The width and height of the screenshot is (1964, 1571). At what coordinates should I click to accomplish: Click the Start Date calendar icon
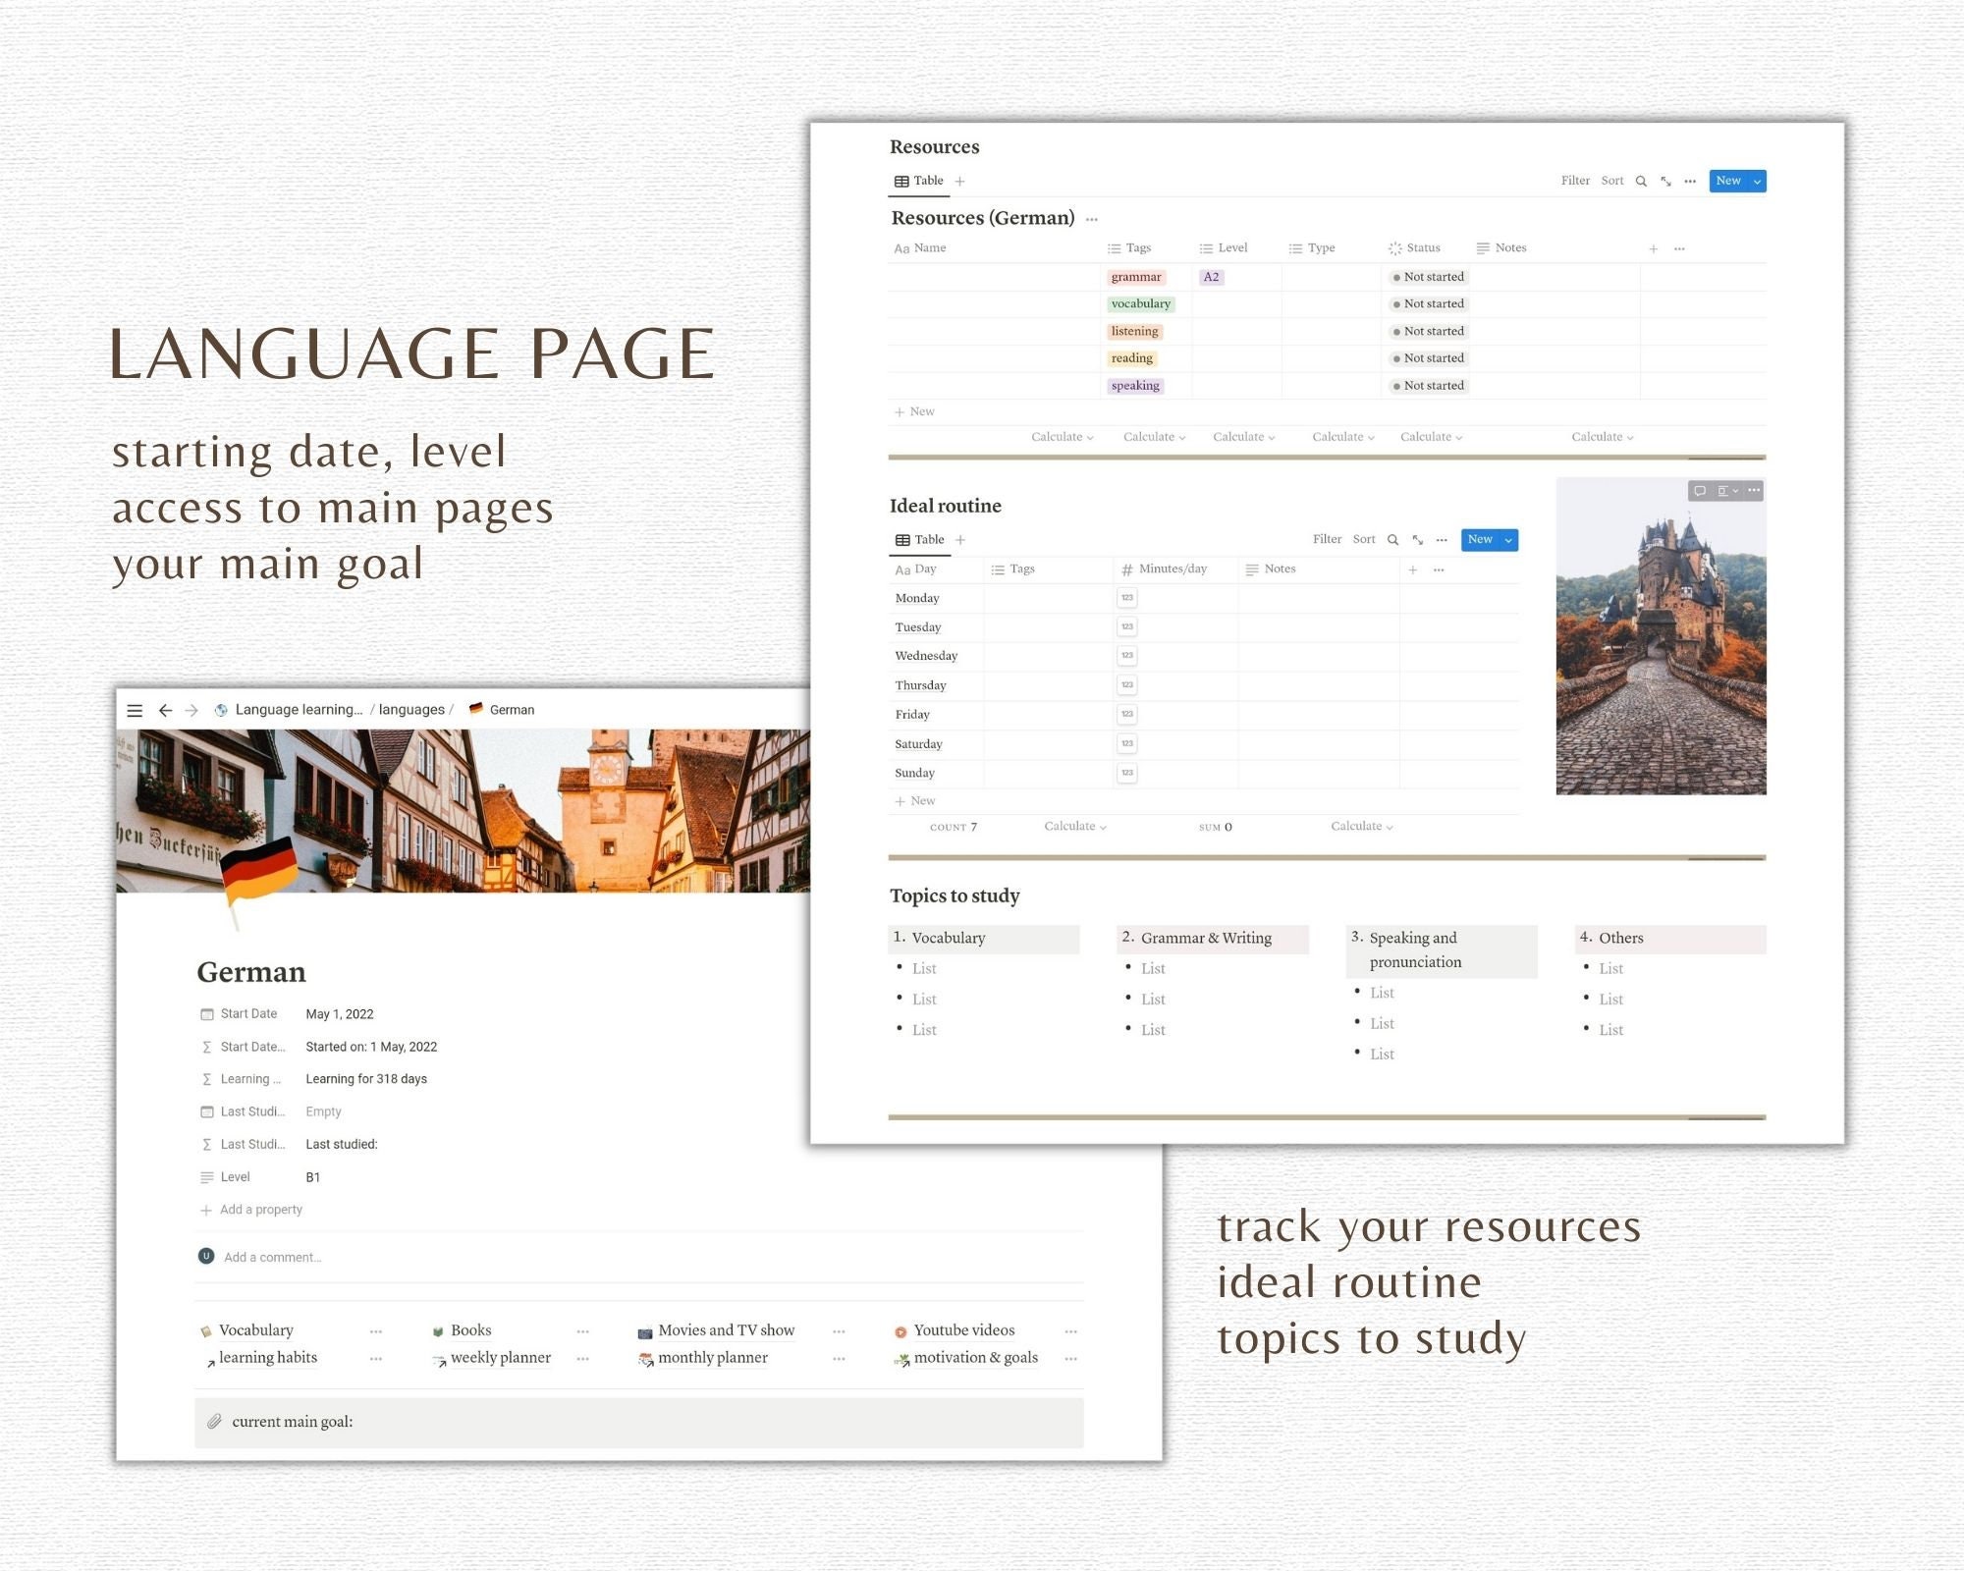(206, 1013)
